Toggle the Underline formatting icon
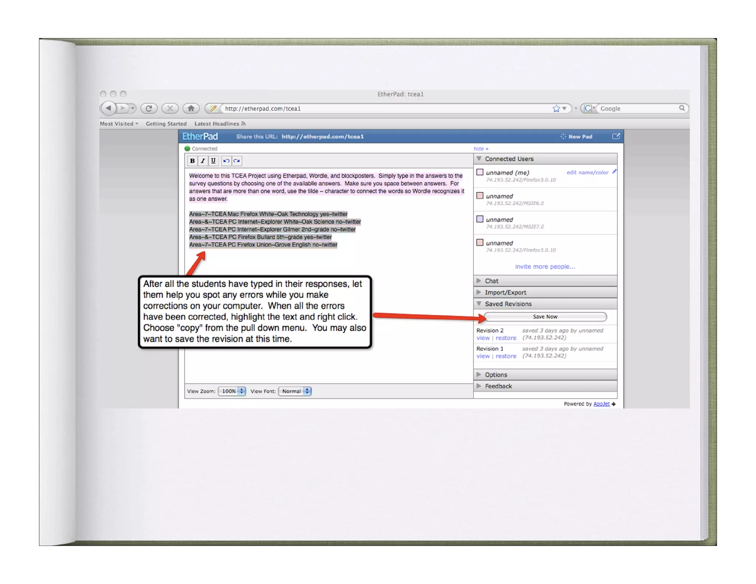Screen dimensions: 756x584 pos(213,161)
